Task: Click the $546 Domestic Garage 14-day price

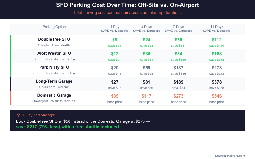Action: [217, 96]
